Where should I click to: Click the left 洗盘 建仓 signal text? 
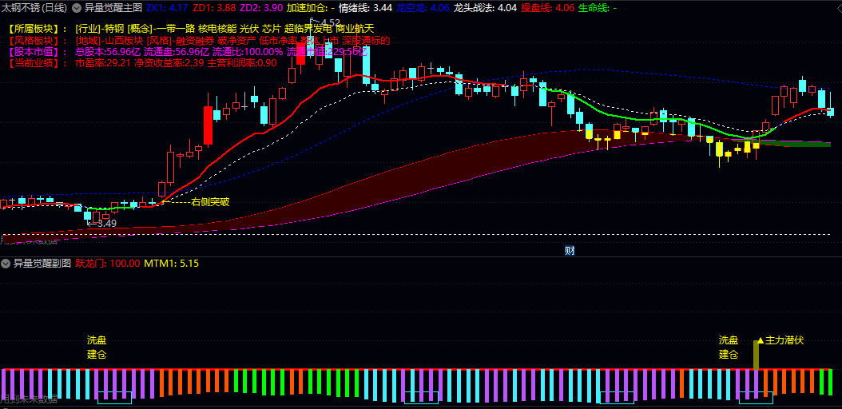97,347
